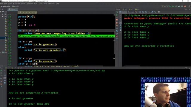Select the ex9.py editor tab

(13, 9)
